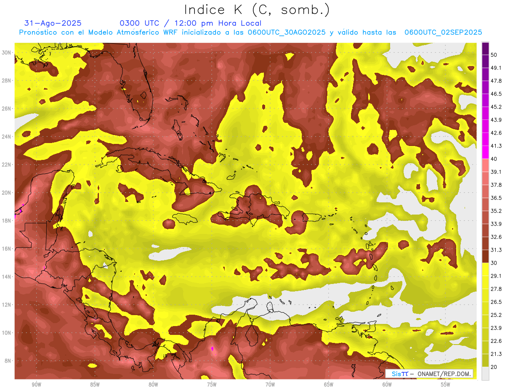
Task: Click the 28N latitude label
Action: click(x=6, y=80)
